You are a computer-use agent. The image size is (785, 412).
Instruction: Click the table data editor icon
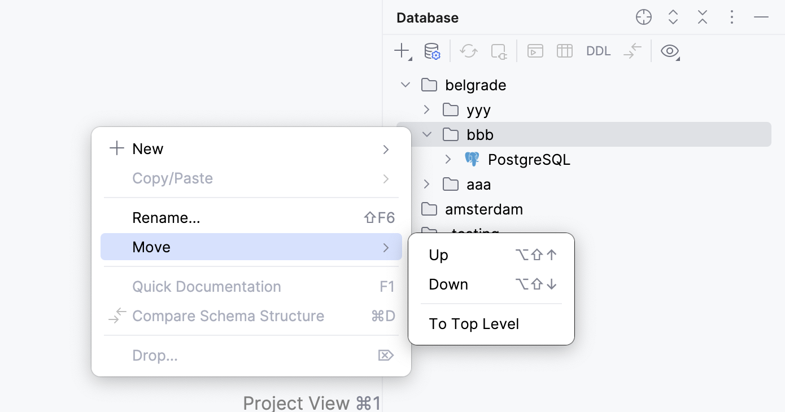(x=564, y=51)
